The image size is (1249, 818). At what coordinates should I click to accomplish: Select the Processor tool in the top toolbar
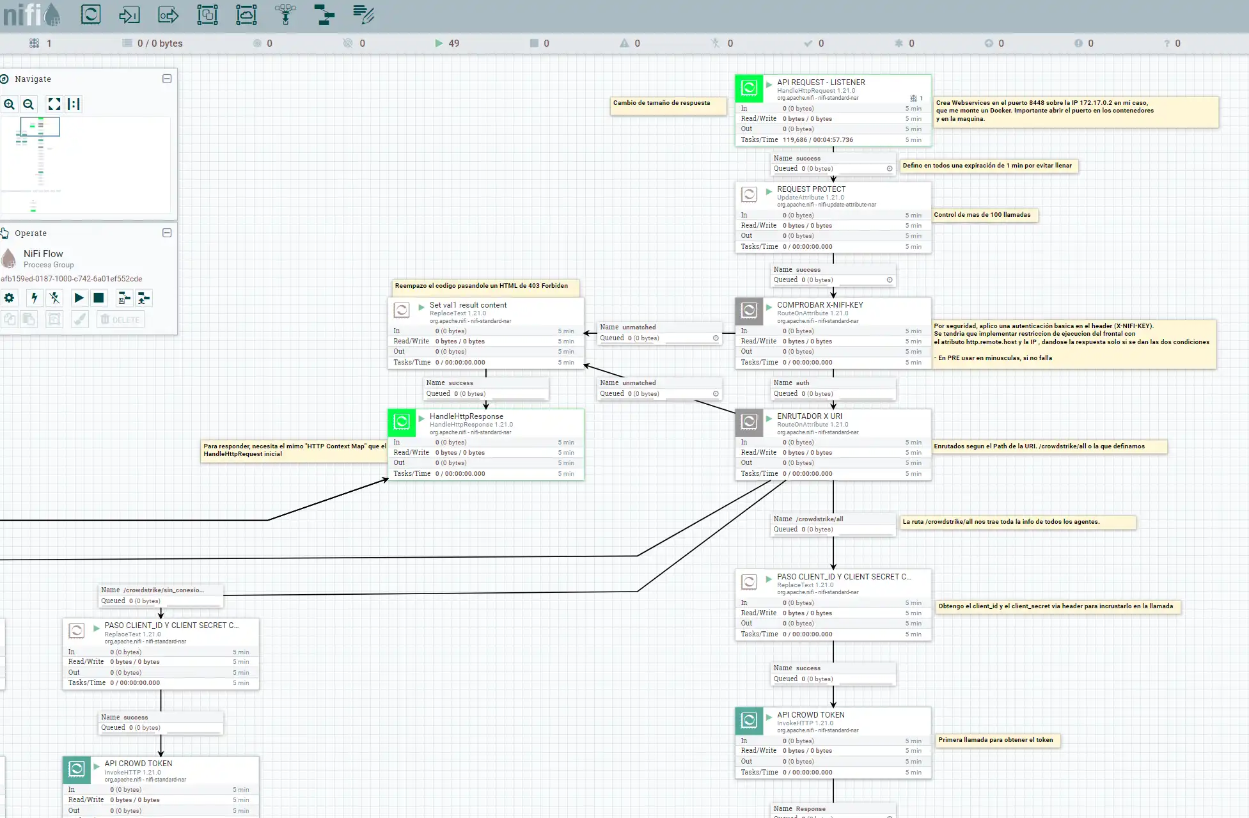tap(91, 14)
